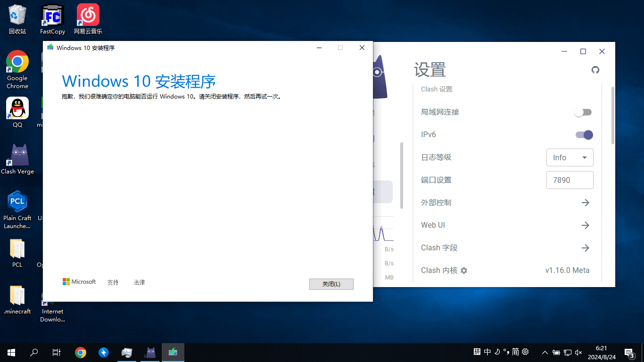Click the 法律 link in setup

coord(139,282)
